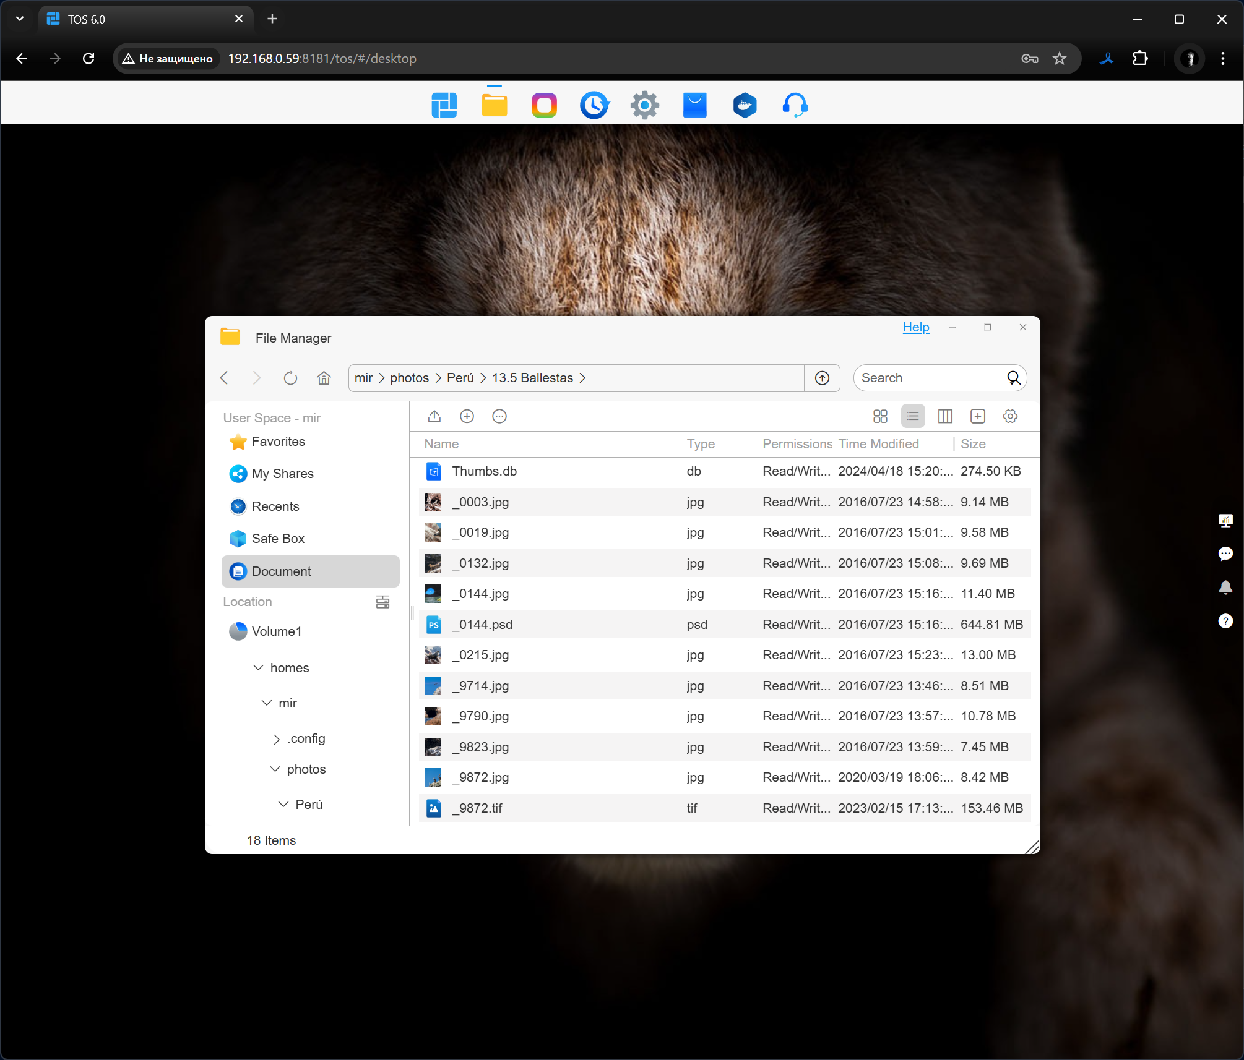Open Docker app in top dock
This screenshot has width=1244, height=1060.
click(745, 105)
